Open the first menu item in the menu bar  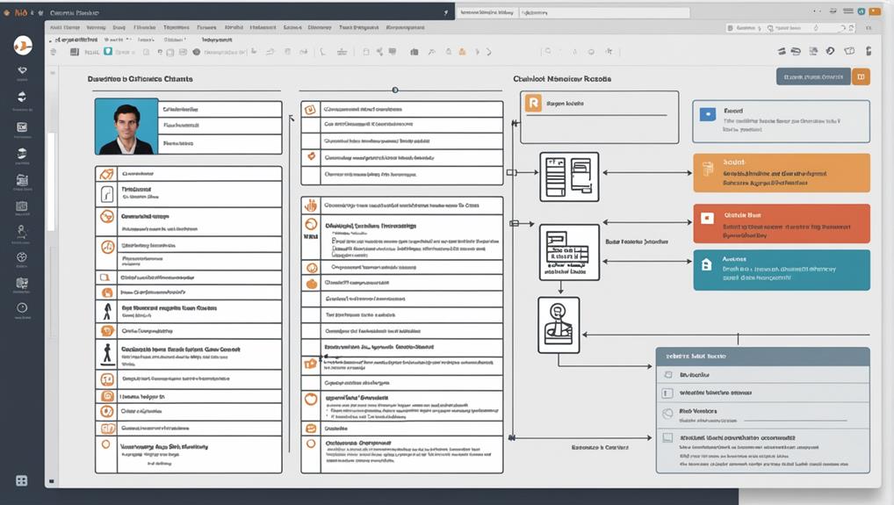tap(62, 27)
